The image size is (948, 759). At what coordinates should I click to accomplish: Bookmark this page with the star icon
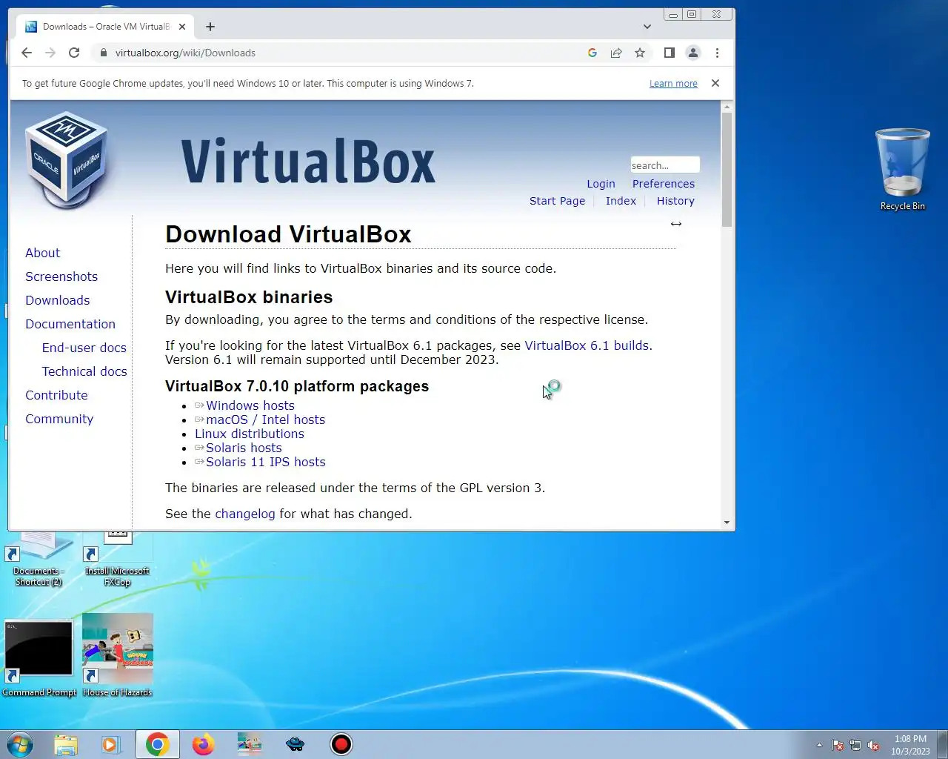coord(640,53)
